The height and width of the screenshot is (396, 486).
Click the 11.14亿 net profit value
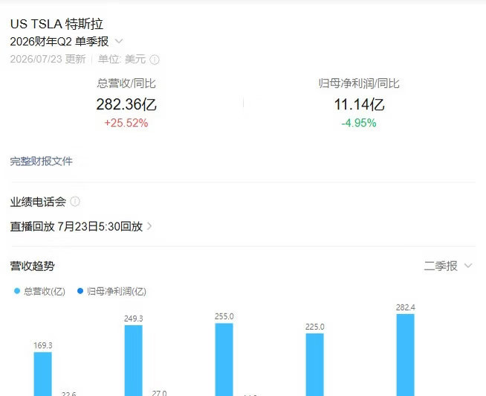click(x=359, y=104)
